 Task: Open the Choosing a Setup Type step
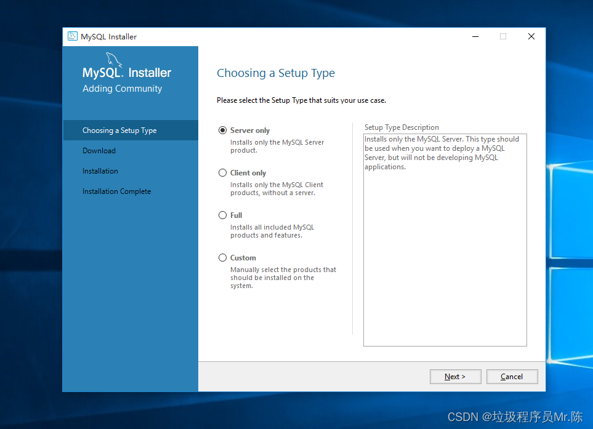131,130
